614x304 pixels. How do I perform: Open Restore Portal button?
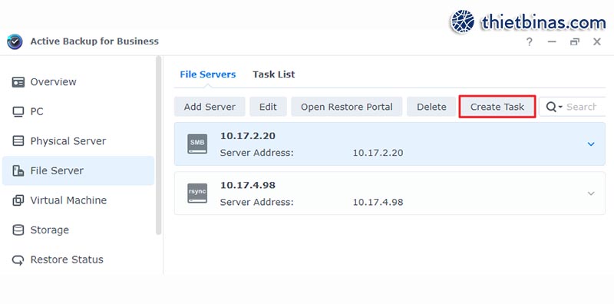[347, 107]
